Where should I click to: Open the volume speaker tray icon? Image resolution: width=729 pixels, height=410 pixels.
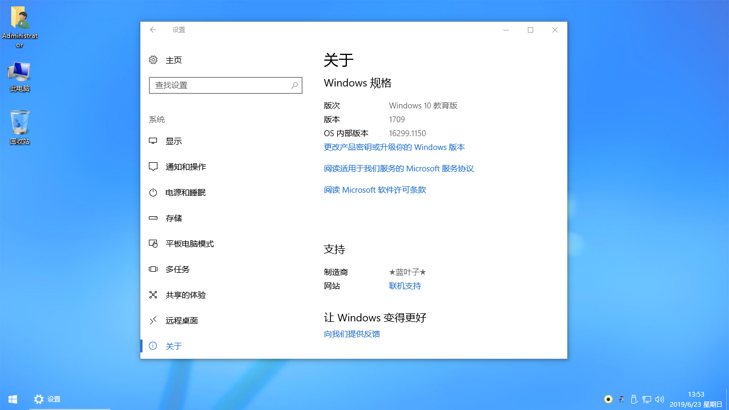click(x=660, y=399)
